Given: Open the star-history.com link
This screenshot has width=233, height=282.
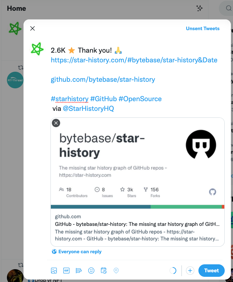Looking at the screenshot, I should (x=134, y=60).
